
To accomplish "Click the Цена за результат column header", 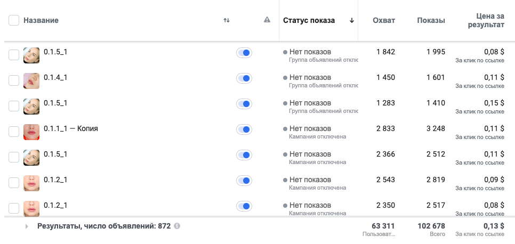I will point(486,20).
